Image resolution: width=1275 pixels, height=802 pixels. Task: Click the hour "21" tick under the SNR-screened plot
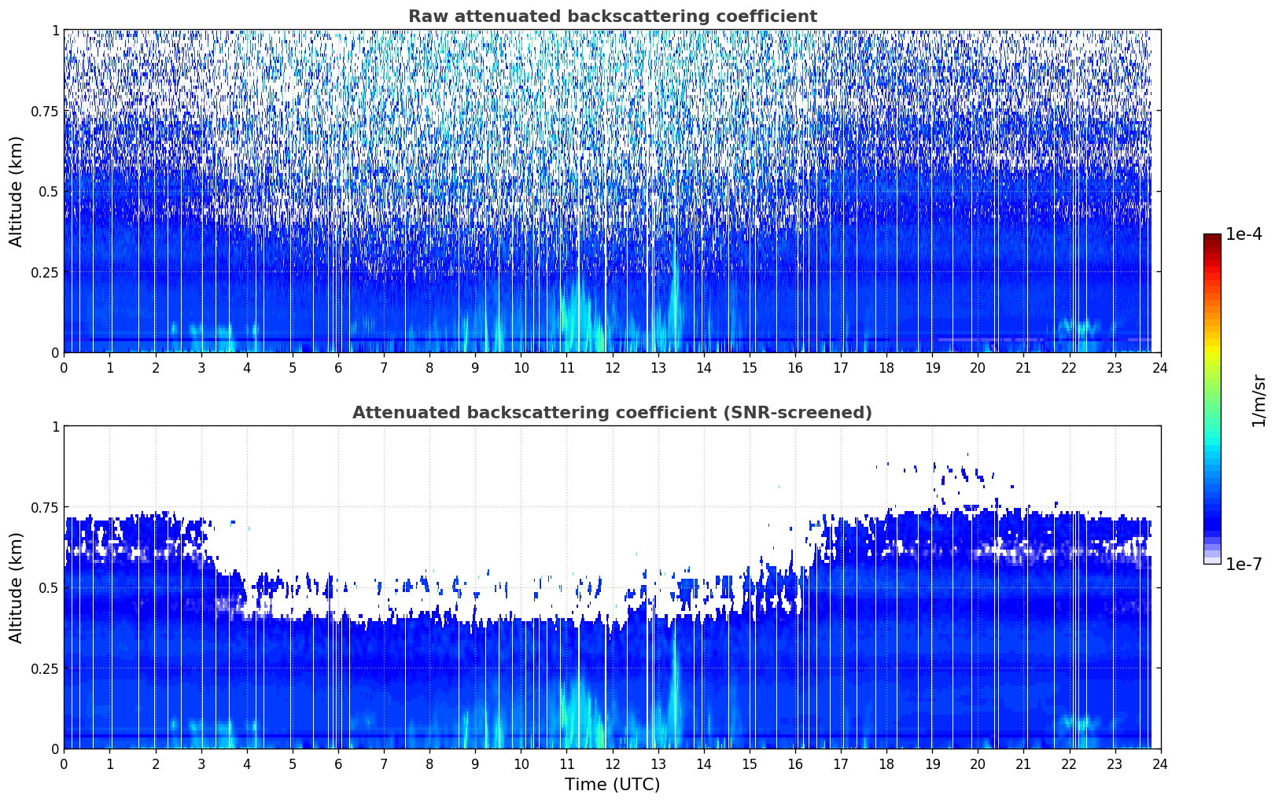pyautogui.click(x=1023, y=763)
